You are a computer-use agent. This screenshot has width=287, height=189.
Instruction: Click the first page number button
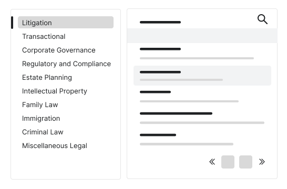click(x=228, y=162)
